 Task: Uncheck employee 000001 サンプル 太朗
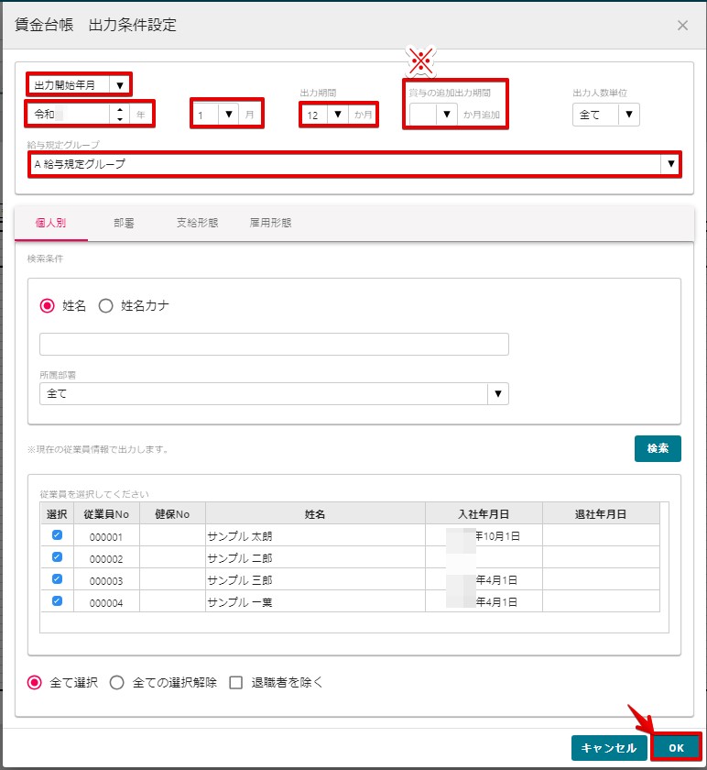[x=57, y=535]
